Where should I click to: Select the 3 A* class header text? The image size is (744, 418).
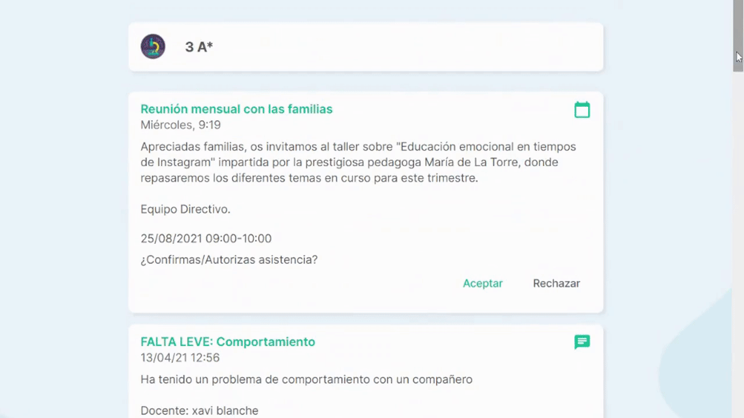pos(199,47)
